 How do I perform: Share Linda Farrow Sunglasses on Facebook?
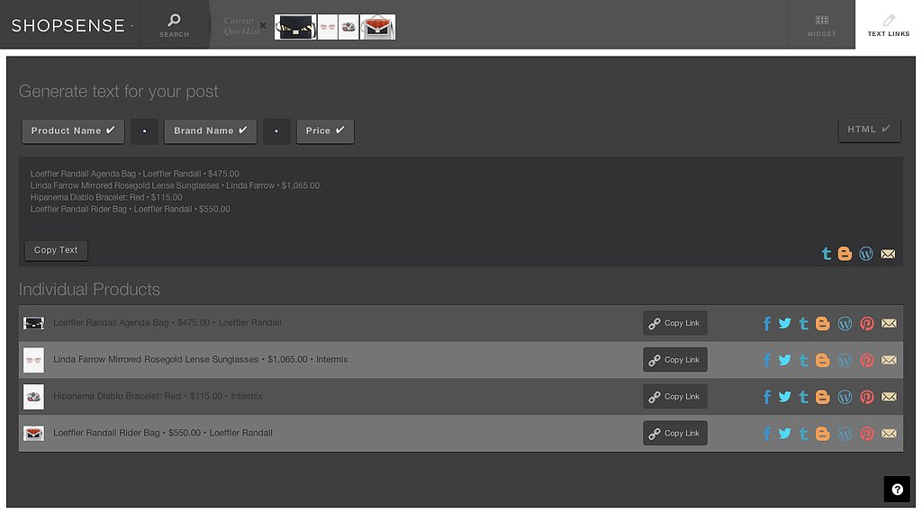pyautogui.click(x=767, y=360)
